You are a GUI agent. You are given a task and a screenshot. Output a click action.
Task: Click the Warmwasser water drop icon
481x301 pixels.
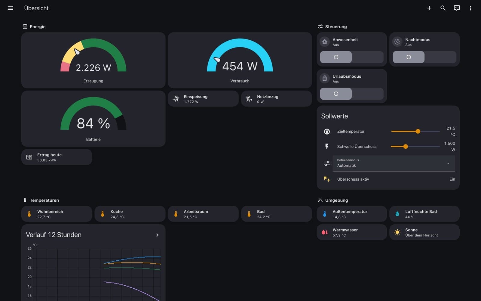[x=325, y=232]
